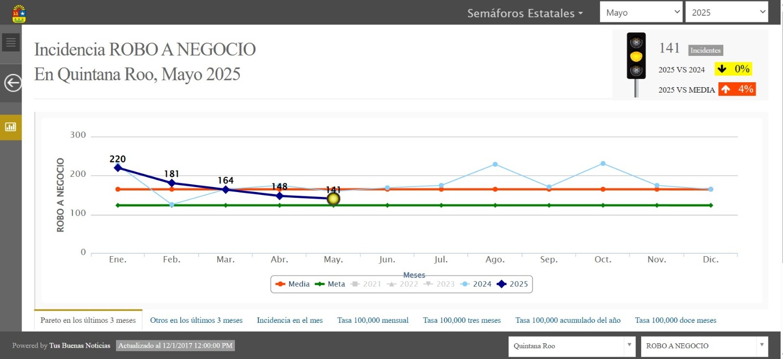Screen dimensions: 783x359
Task: Open the Tus Buenas Noticias link
Action: (x=80, y=346)
